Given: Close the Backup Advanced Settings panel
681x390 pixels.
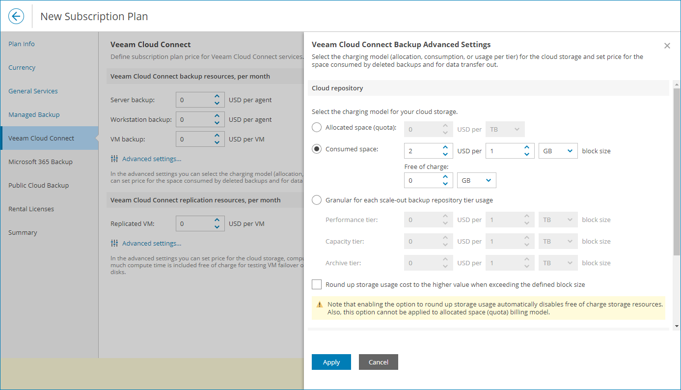Looking at the screenshot, I should point(667,46).
